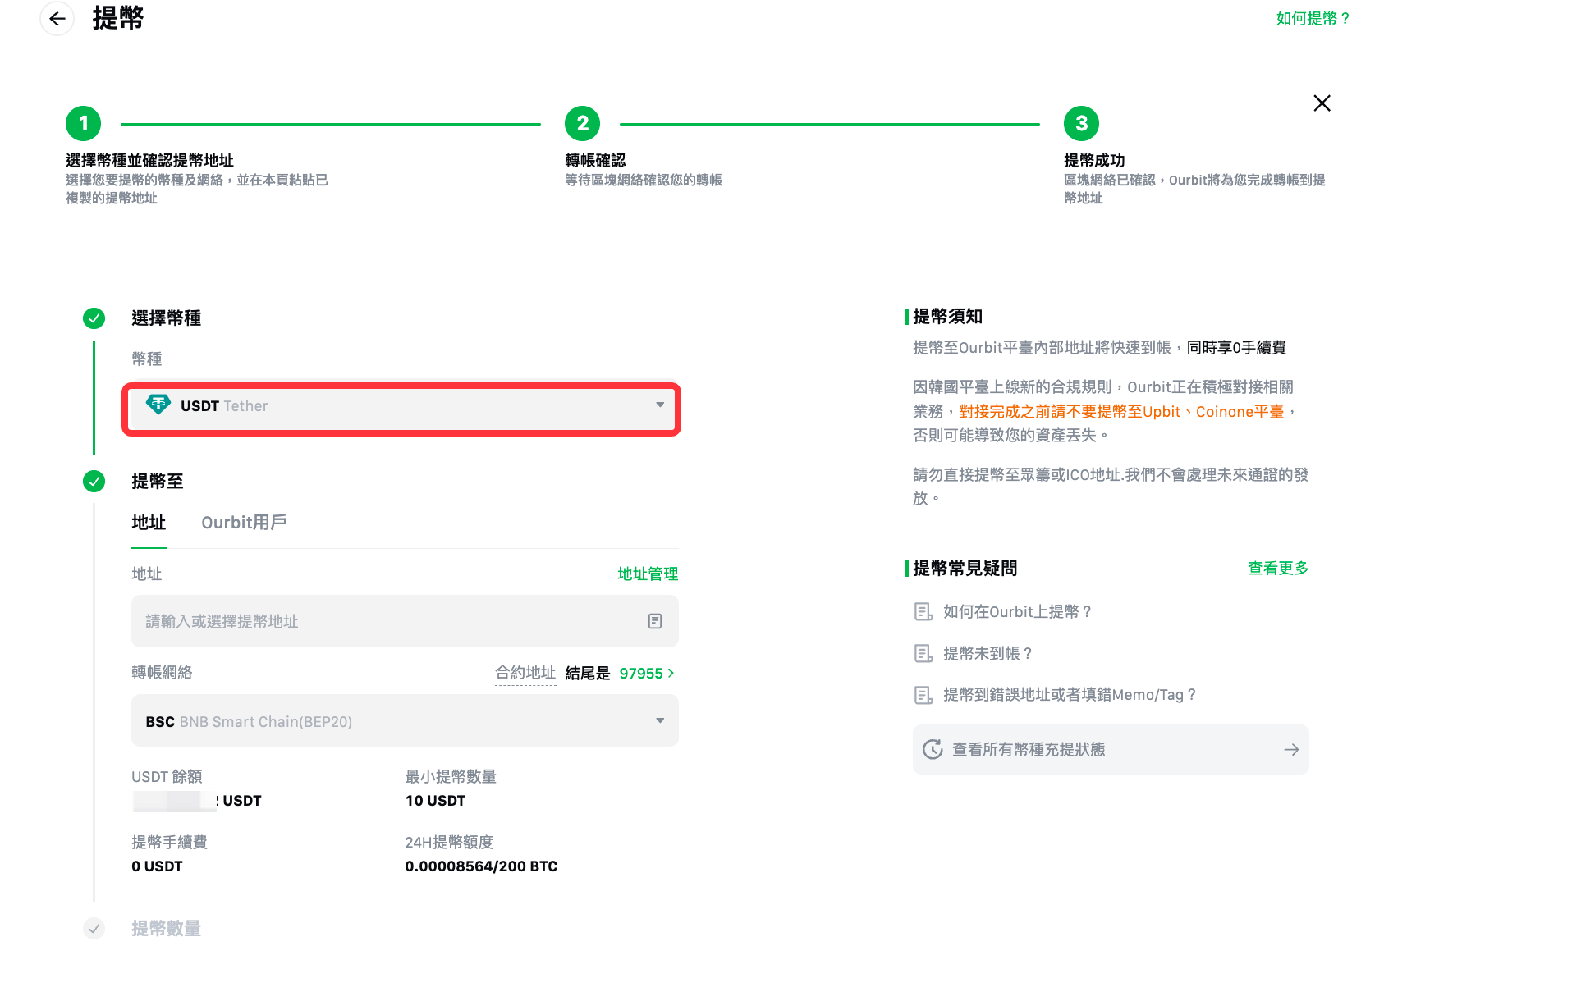Click document icon beside 提幣未到帳
This screenshot has height=1001, width=1581.
(923, 654)
